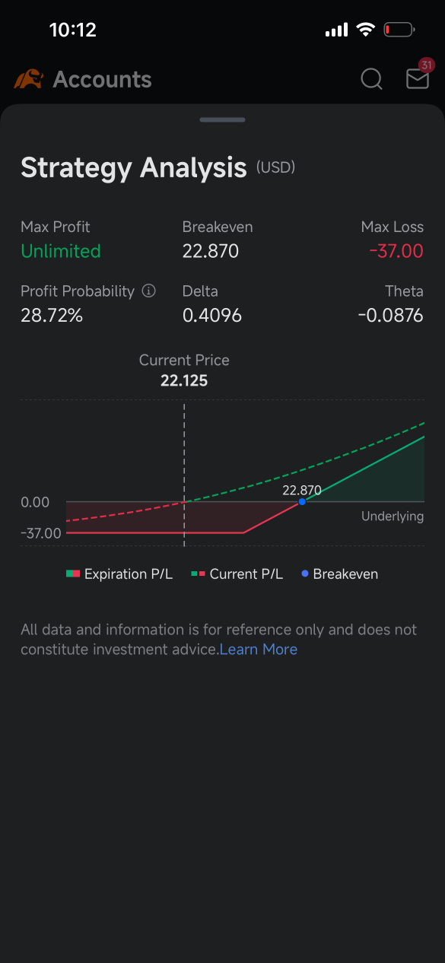Viewport: 445px width, 963px height.
Task: Tap the sheet drag handle bar
Action: pyautogui.click(x=222, y=119)
